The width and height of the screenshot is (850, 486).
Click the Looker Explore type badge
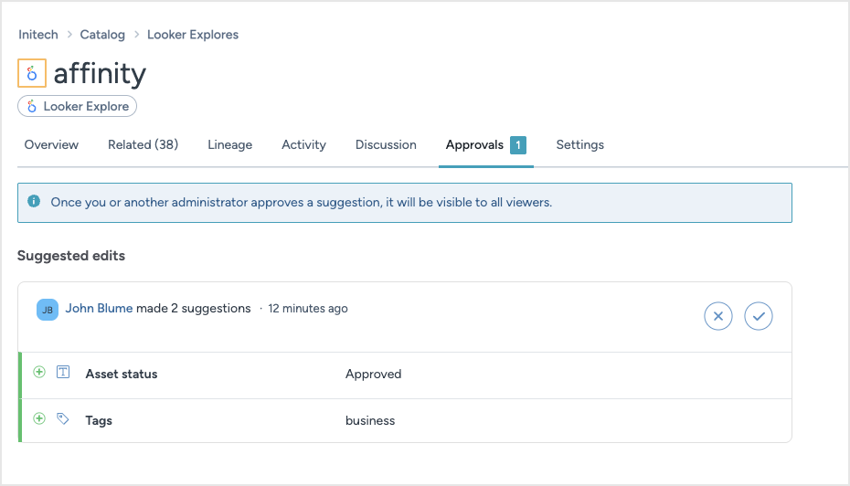[x=77, y=106]
